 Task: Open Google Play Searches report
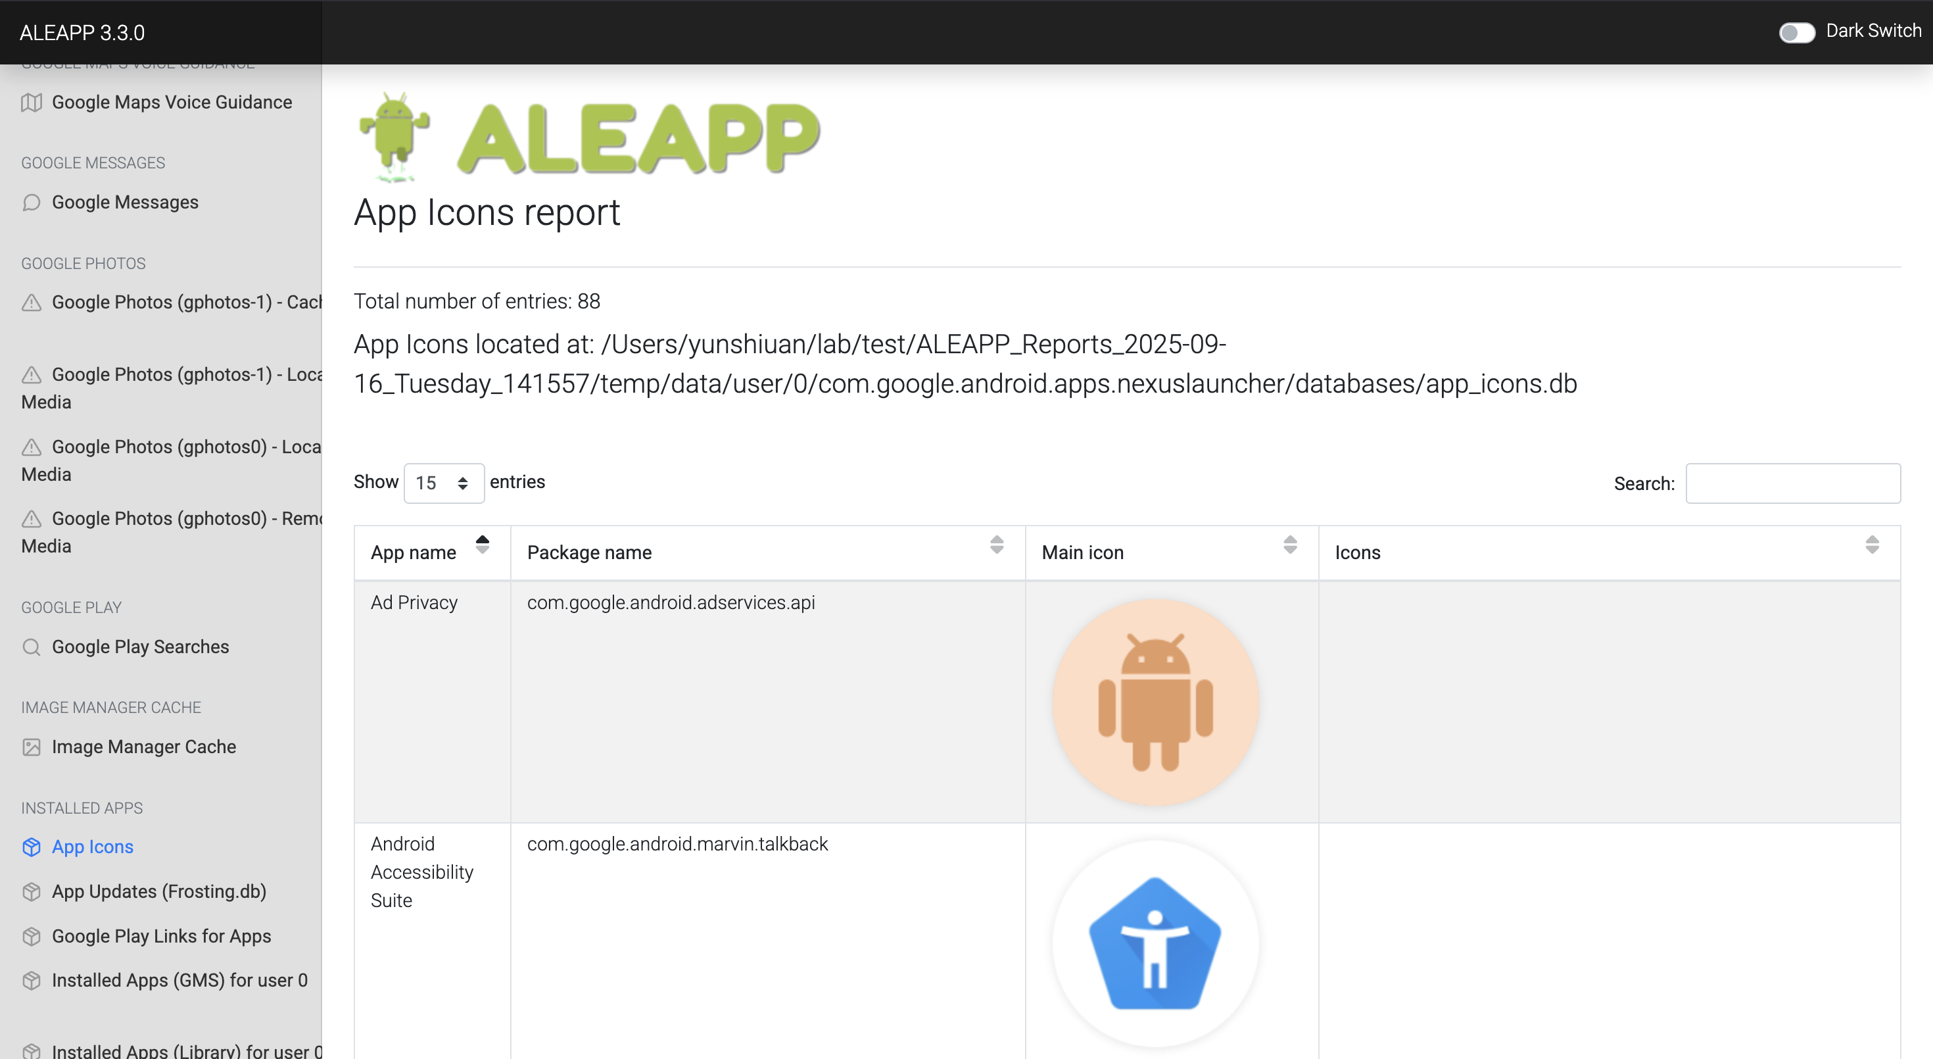coord(140,647)
